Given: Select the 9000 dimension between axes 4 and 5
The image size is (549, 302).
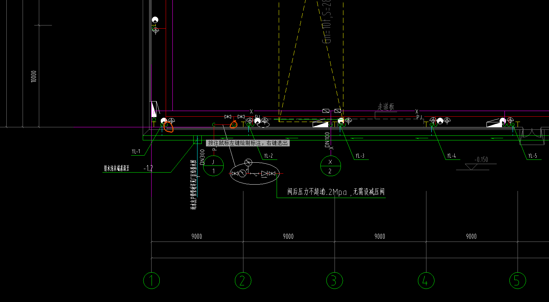Looking at the screenshot, I should (x=471, y=236).
